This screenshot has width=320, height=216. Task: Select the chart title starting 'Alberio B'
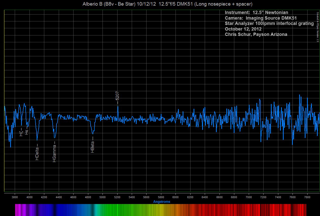coord(167,4)
